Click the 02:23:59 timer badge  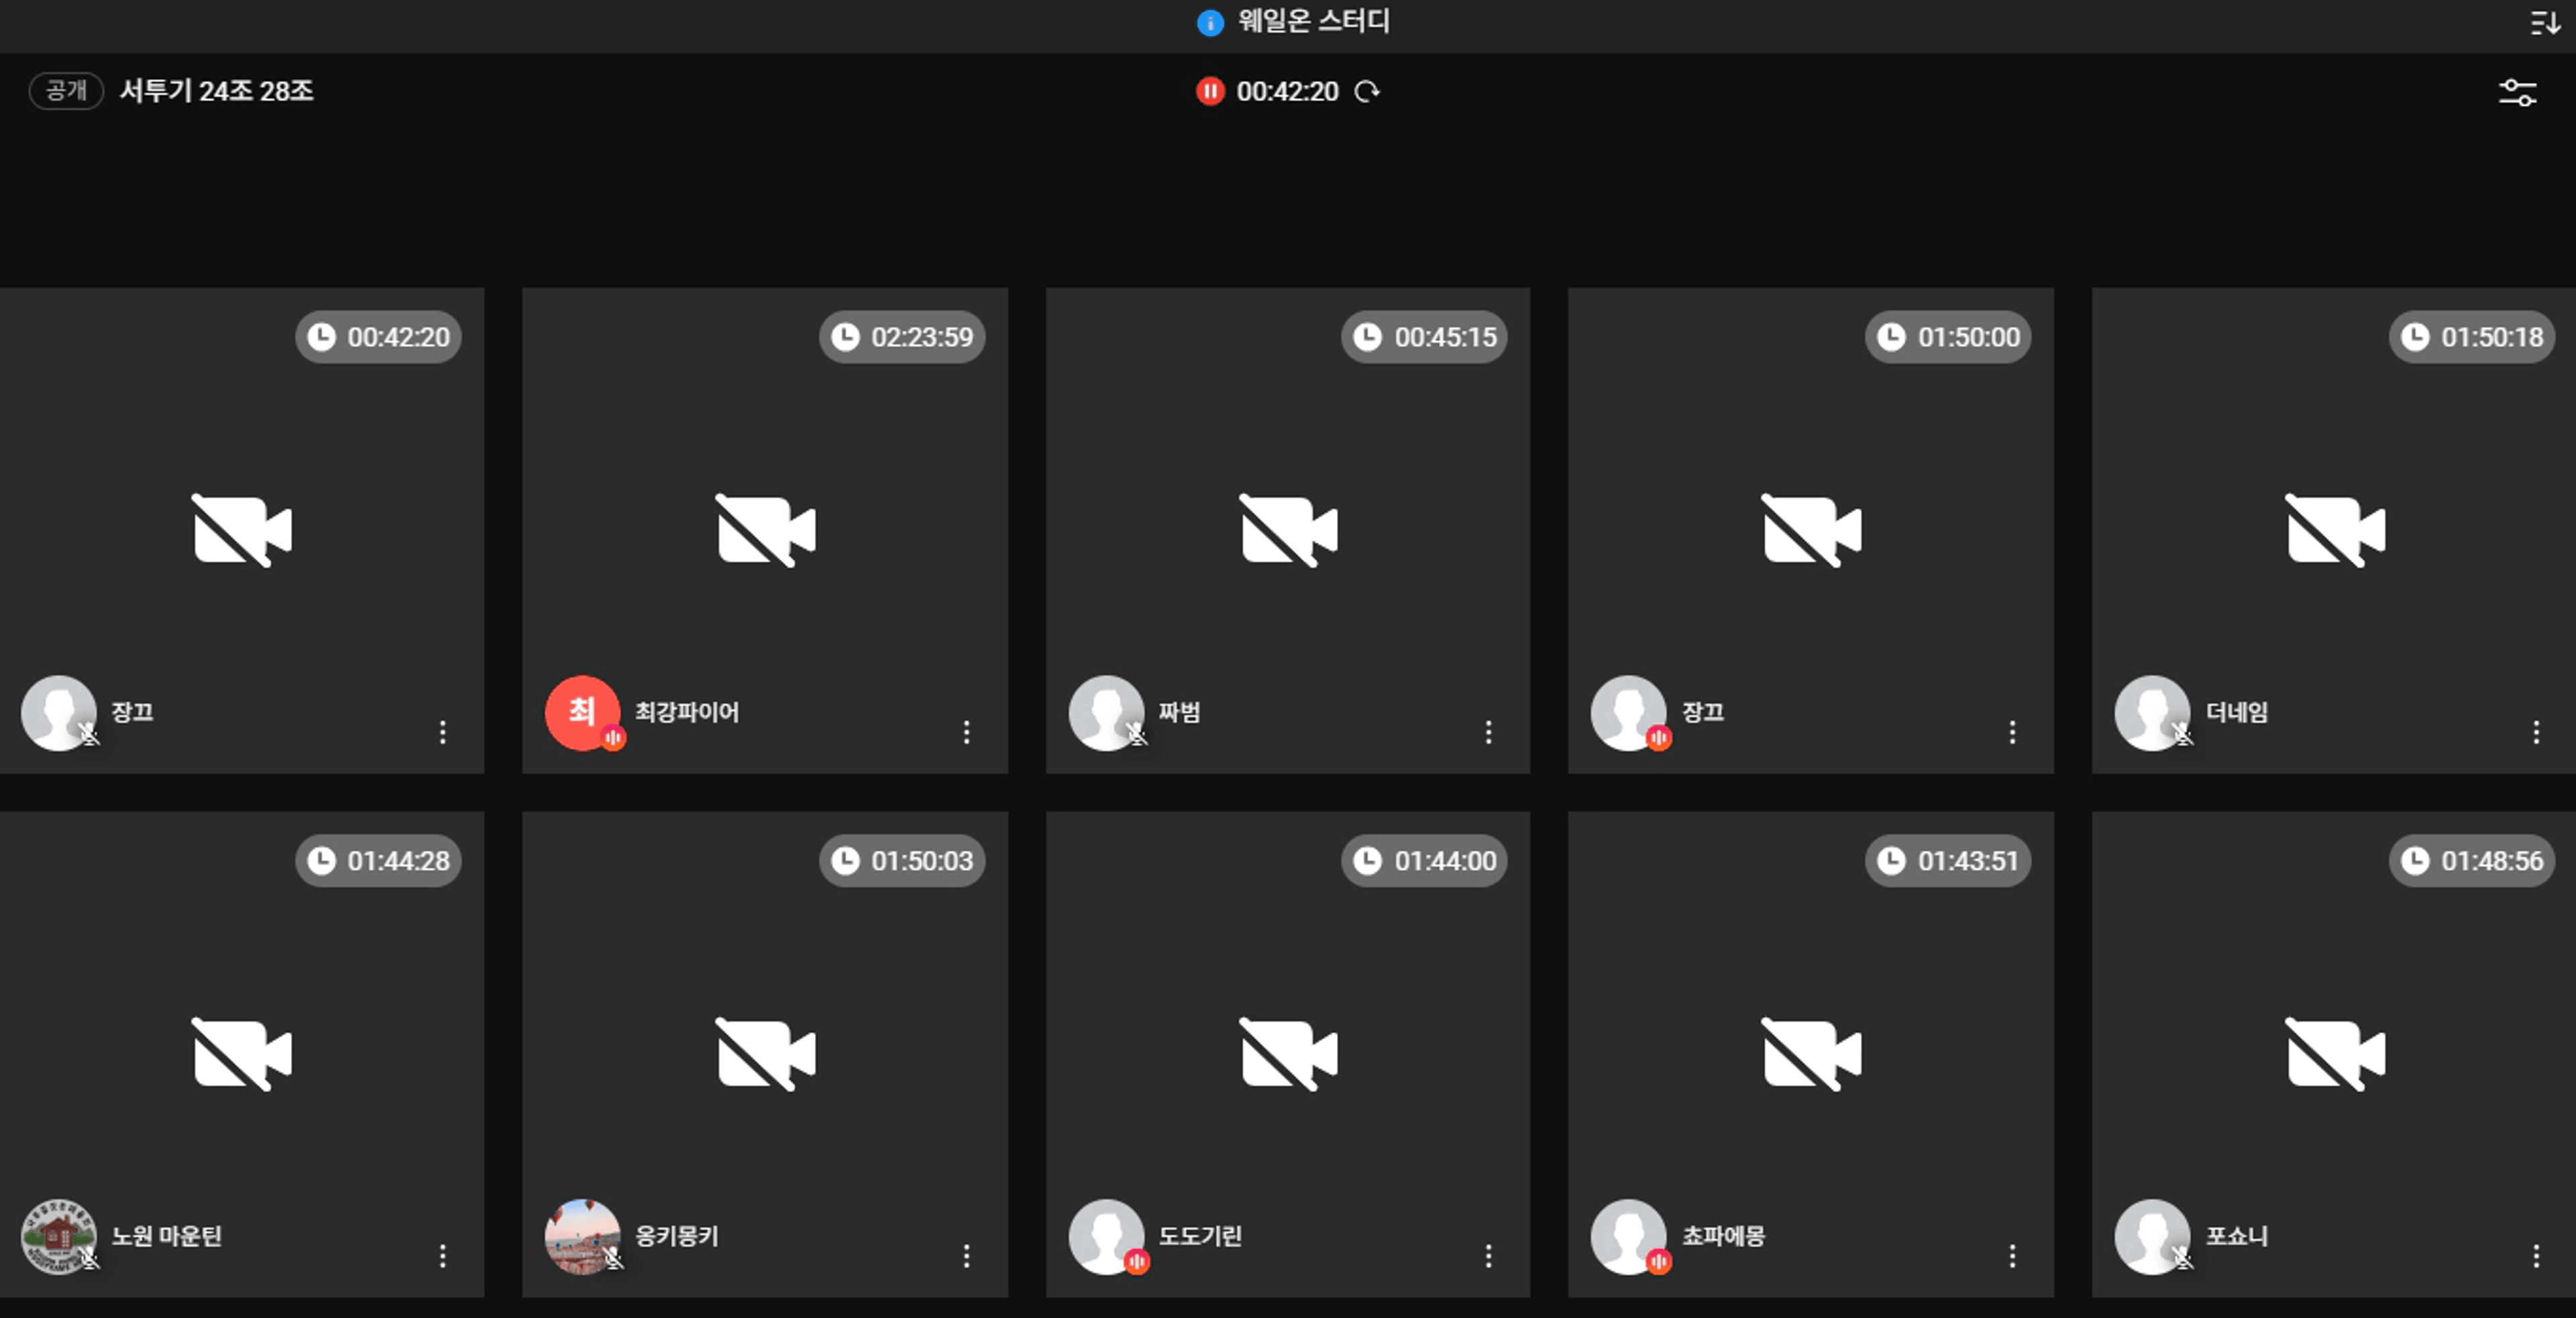point(902,337)
